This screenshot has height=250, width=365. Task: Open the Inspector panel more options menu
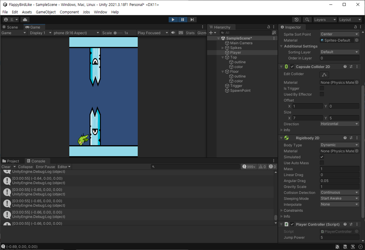[360, 27]
